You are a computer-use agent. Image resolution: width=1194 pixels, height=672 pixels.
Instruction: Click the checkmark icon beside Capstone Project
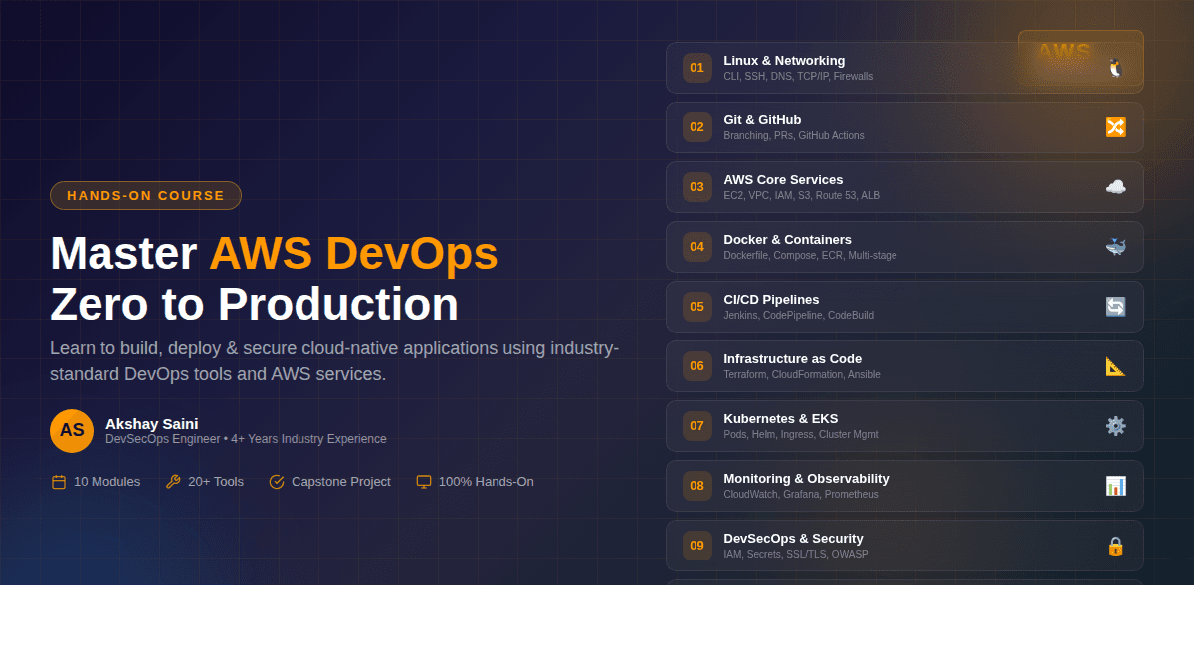276,481
